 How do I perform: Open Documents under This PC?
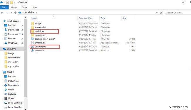point(14,81)
